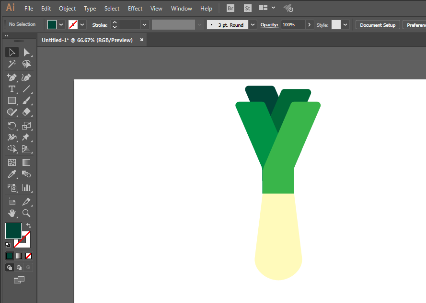Swap fill and stroke colors
426x303 pixels.
29,226
